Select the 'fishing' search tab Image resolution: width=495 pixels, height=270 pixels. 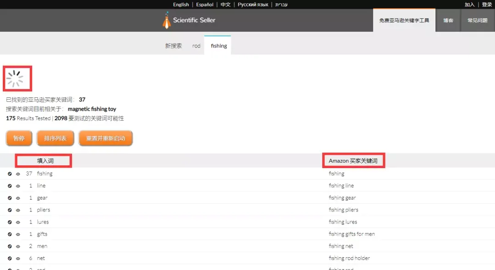(x=219, y=46)
